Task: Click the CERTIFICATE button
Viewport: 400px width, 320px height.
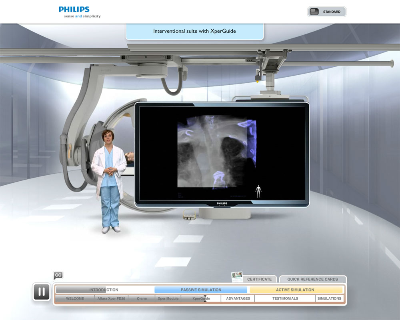Action: [x=260, y=279]
